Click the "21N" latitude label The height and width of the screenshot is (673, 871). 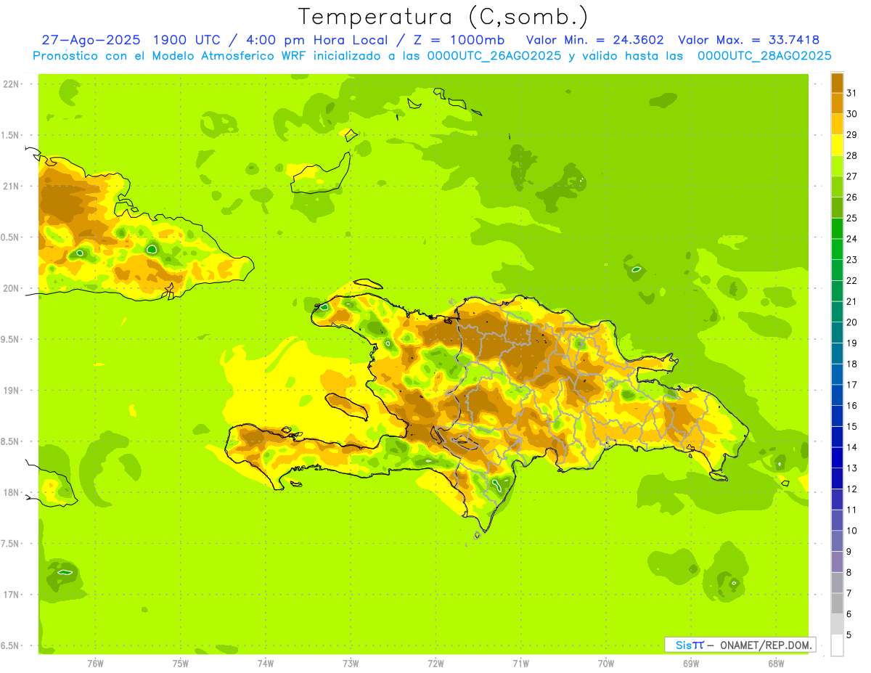tap(12, 186)
